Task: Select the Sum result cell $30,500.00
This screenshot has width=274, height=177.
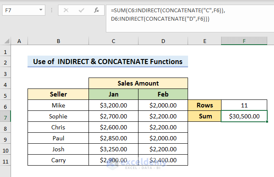Action: [x=244, y=116]
